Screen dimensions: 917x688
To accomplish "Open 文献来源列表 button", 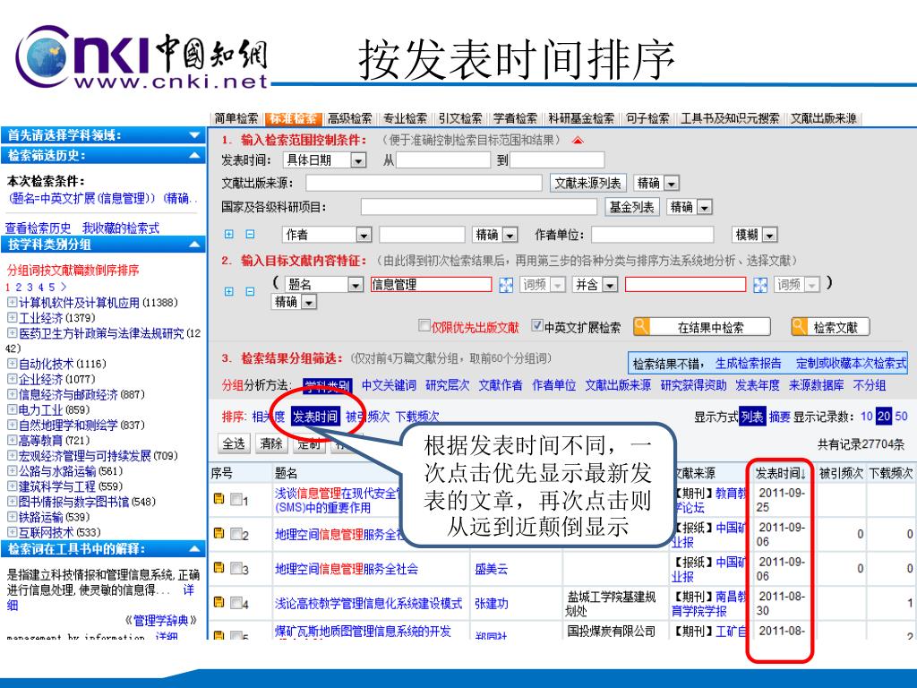I will (x=587, y=183).
